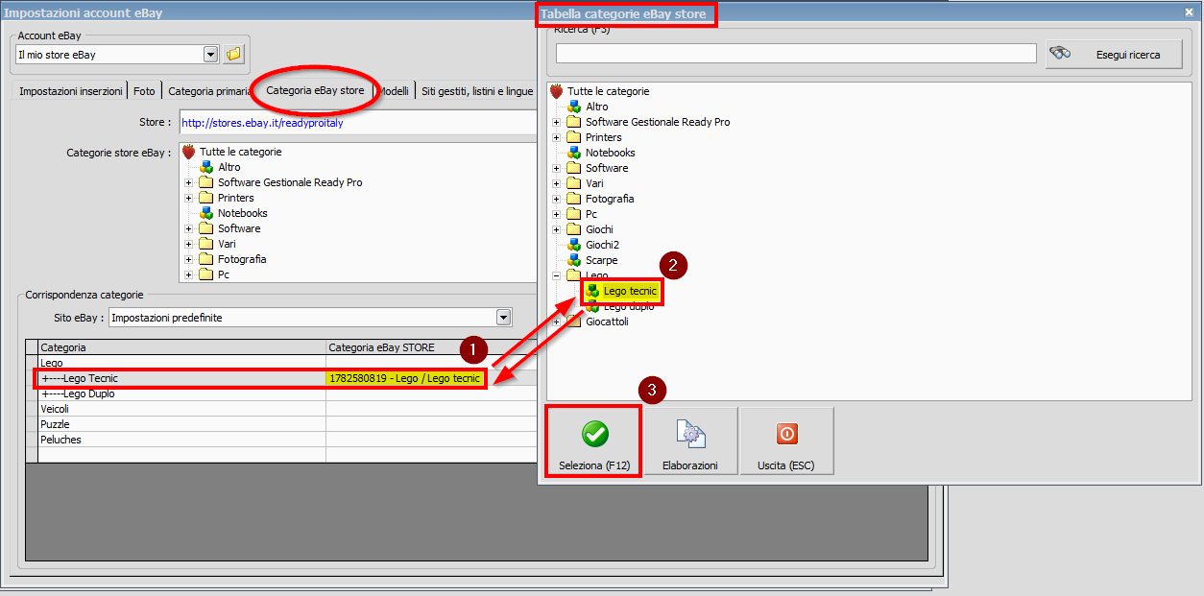Expand the Software node in Tabella categorie window
1204x596 pixels.
point(557,168)
